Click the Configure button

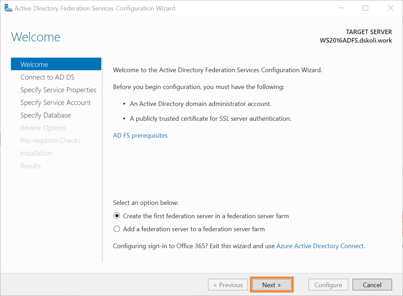pyautogui.click(x=328, y=285)
